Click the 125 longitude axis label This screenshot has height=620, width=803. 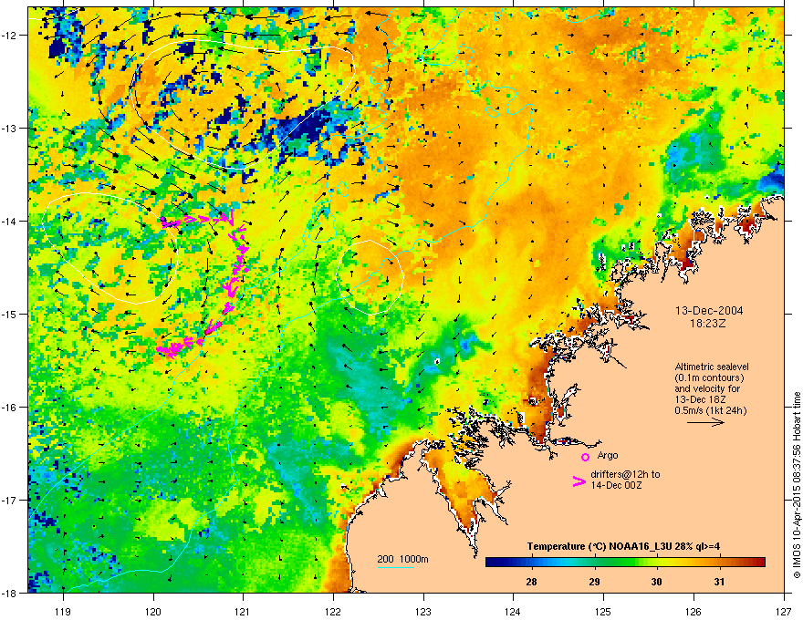point(603,611)
